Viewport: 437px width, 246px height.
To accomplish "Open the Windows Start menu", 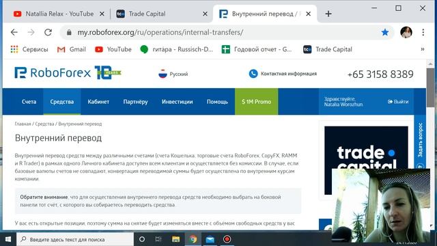I will click(8, 239).
